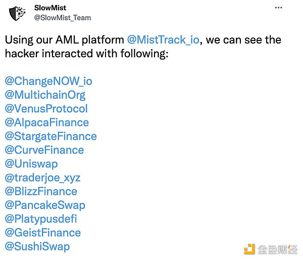
Task: Click the @CurveFinance mention
Action: (44, 150)
